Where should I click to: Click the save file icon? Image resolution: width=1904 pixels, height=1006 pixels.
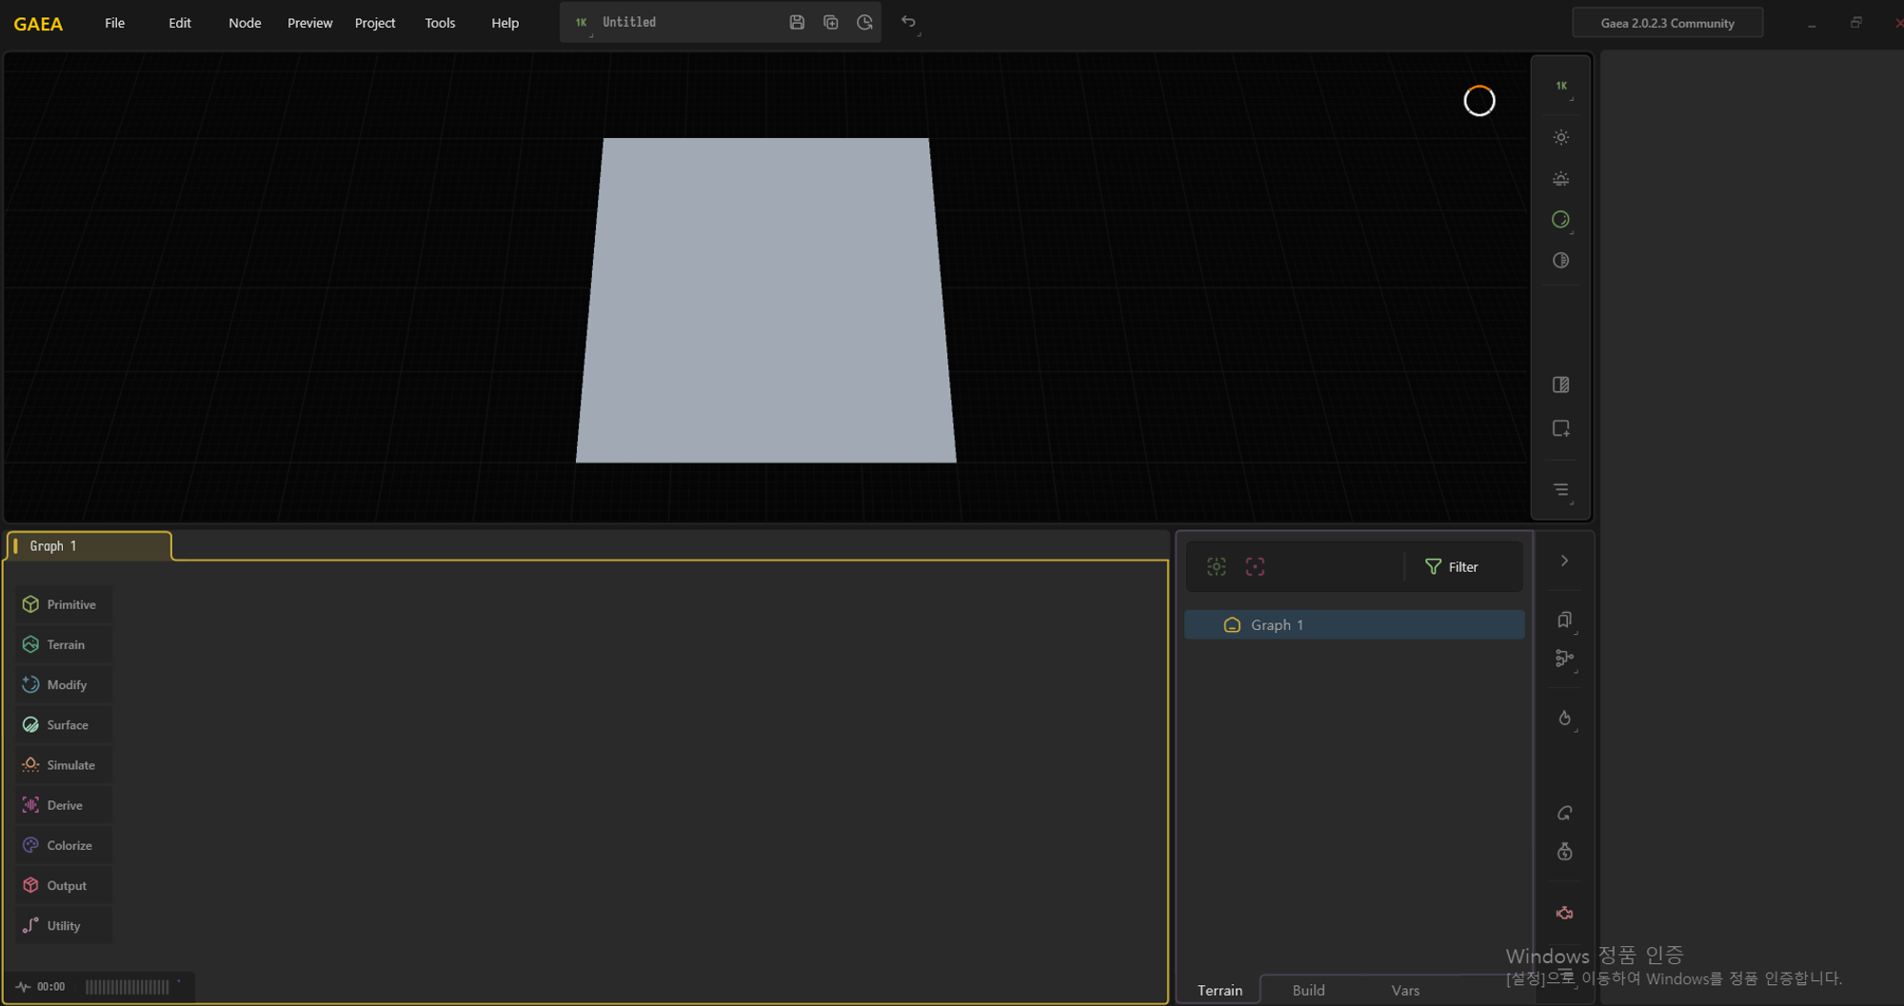tap(797, 22)
